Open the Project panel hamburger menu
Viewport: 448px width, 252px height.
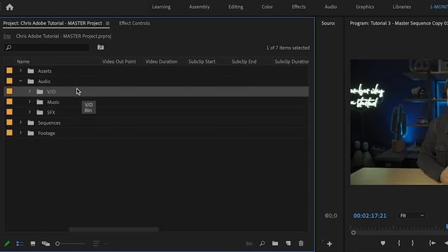coord(107,23)
